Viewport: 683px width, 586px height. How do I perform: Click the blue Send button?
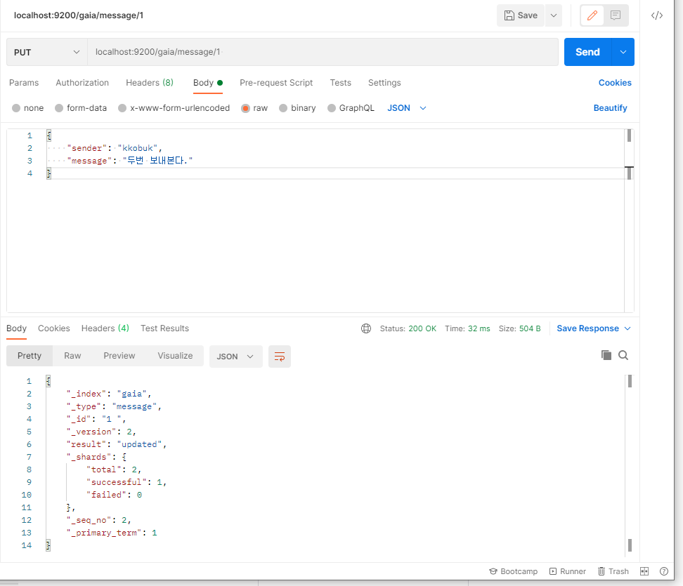click(587, 52)
